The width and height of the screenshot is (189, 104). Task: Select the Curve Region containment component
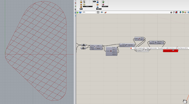(96, 47)
